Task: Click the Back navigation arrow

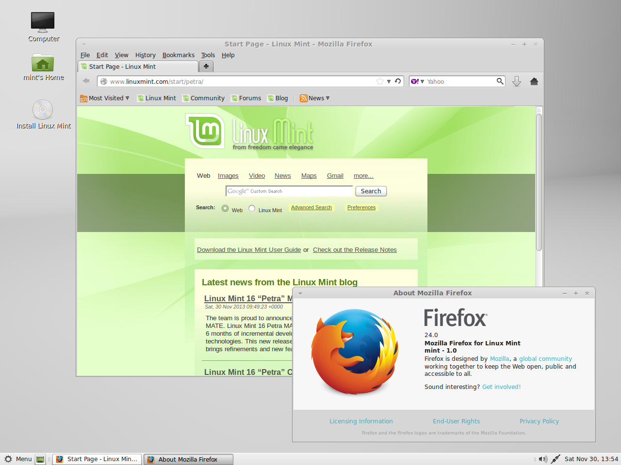Action: click(86, 81)
